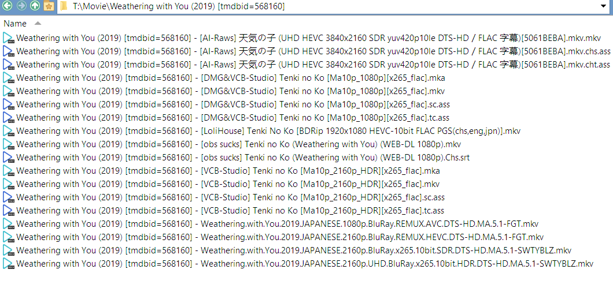Select VCB-Studio [Ma10p_2160p_HDR][x265_flac].tc.ass filename
This screenshot has width=613, height=288.
tap(230, 211)
